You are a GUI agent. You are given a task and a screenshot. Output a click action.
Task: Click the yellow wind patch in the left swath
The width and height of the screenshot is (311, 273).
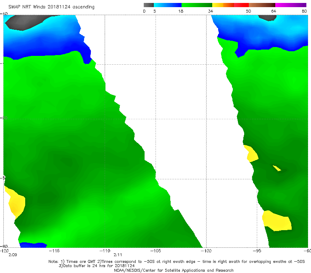pos(16,203)
